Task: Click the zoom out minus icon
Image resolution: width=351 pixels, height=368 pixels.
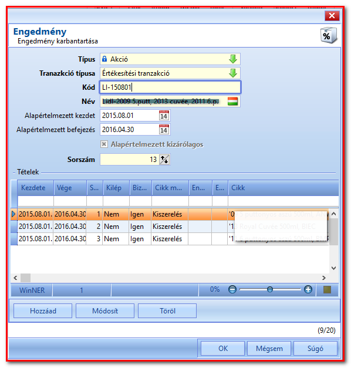Action: 232,289
